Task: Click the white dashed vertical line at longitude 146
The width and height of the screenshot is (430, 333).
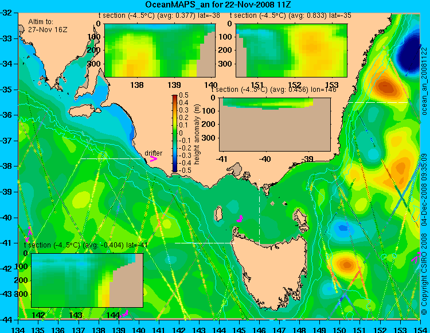Action: tap(259, 212)
